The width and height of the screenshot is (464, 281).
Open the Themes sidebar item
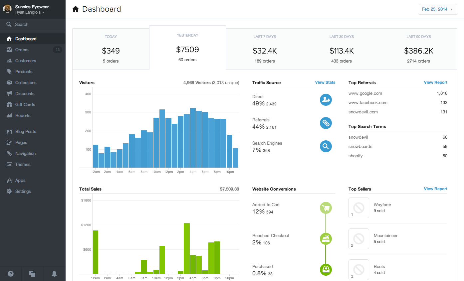point(33,164)
